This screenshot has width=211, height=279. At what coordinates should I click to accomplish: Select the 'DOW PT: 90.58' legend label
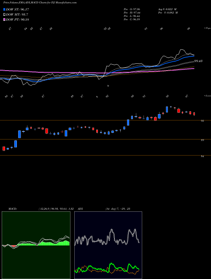click(17, 19)
